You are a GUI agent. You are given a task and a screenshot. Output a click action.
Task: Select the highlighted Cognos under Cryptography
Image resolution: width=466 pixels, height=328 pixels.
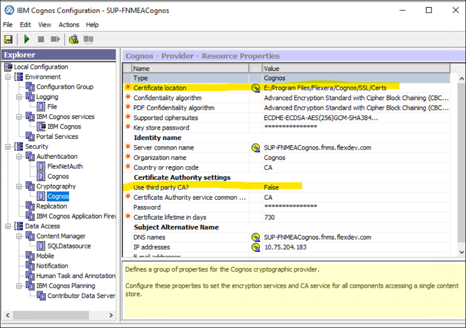tap(58, 197)
